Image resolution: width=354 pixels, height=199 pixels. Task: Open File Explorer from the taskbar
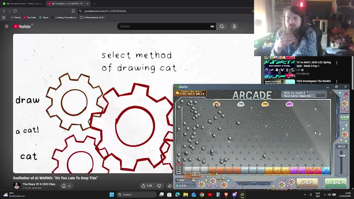(x=186, y=195)
